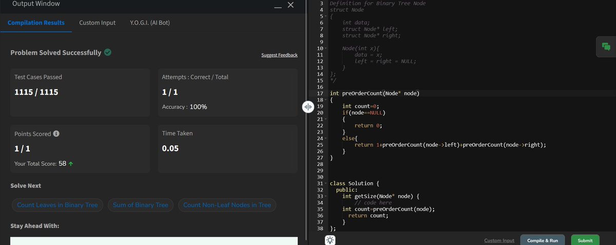Click the 'Output Window' title text
616x245 pixels.
click(x=35, y=4)
